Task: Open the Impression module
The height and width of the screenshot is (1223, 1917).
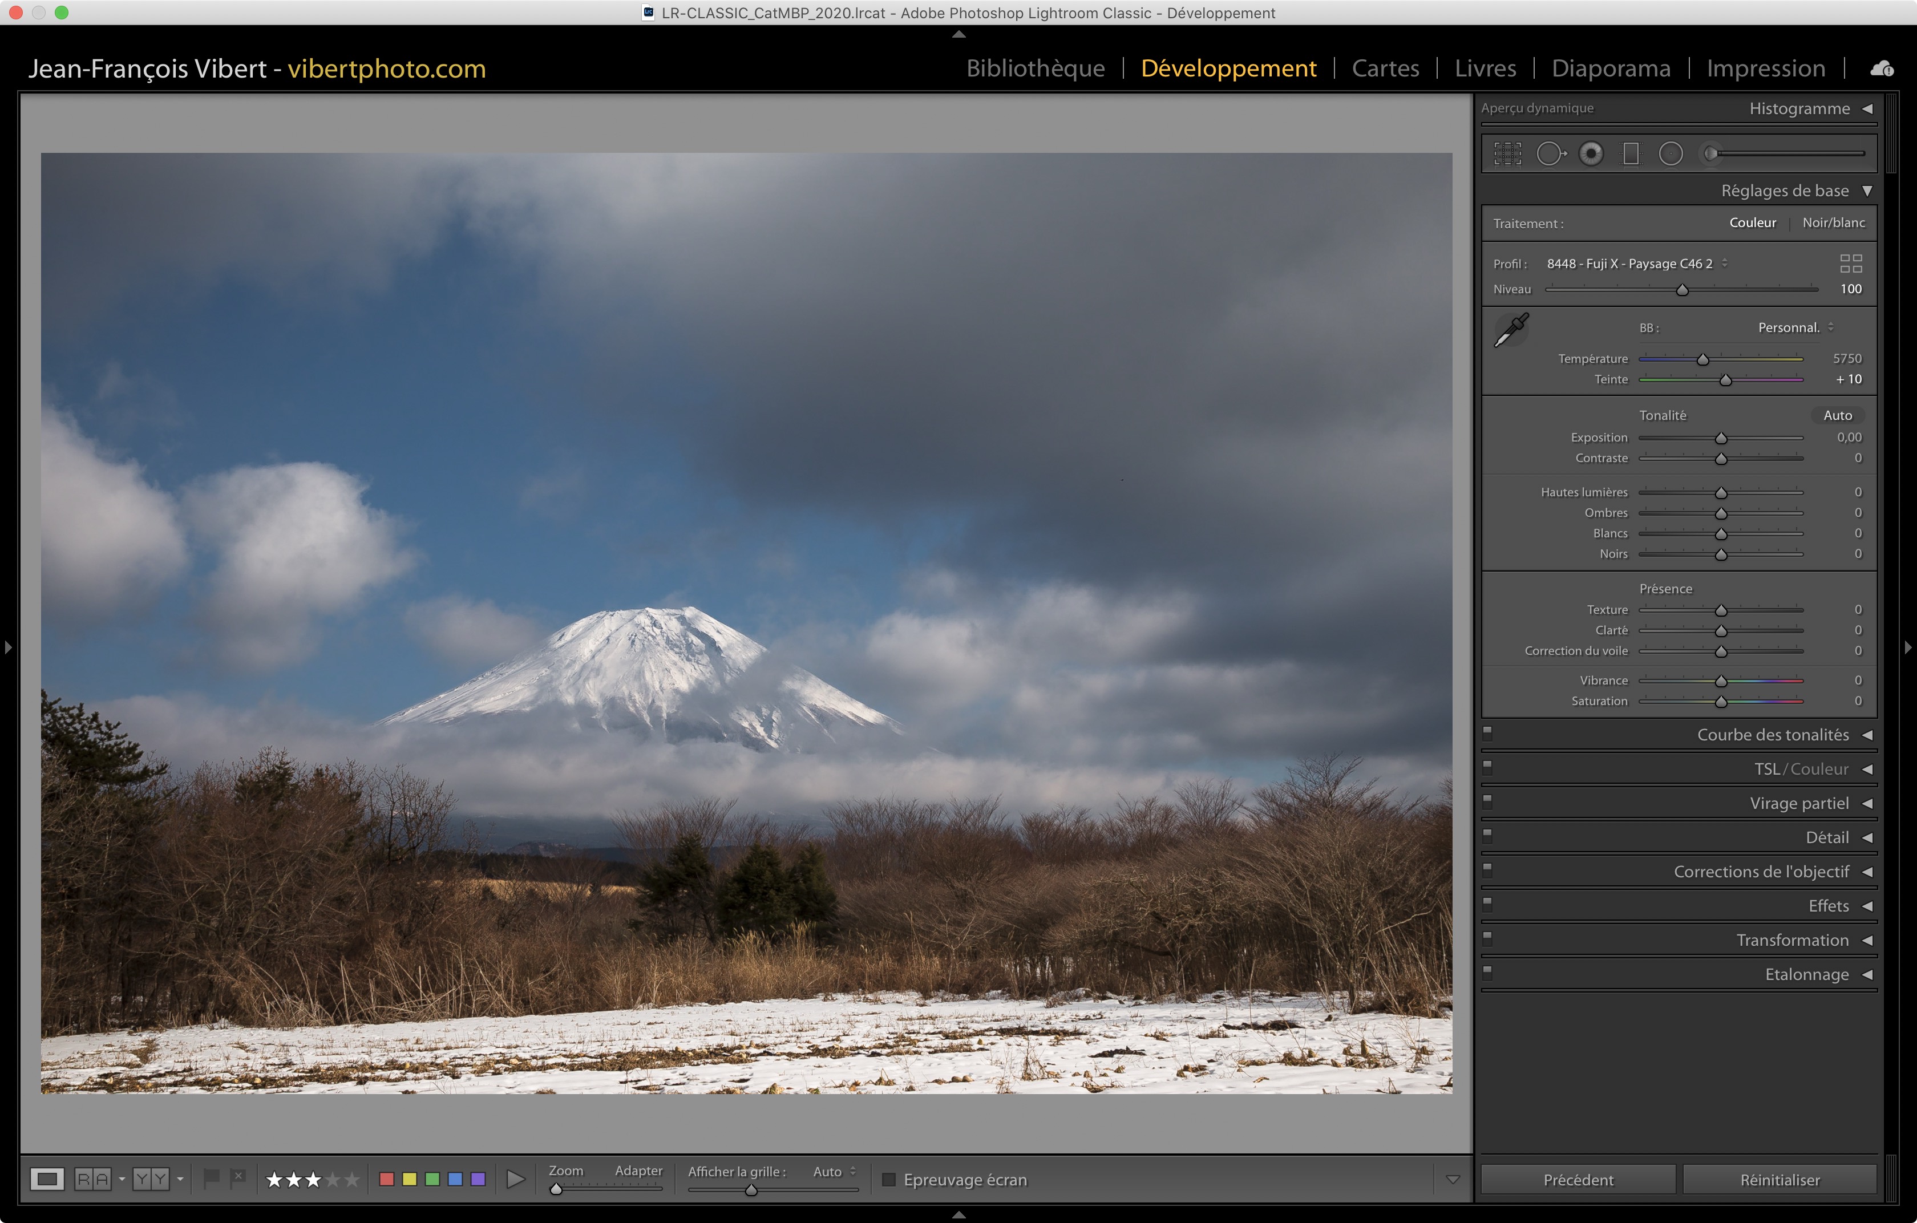Action: [1765, 68]
